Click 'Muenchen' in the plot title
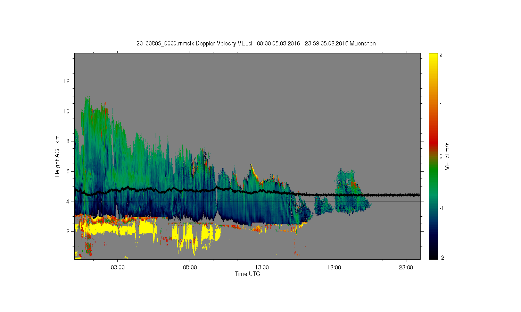The height and width of the screenshot is (312, 521). pos(363,43)
